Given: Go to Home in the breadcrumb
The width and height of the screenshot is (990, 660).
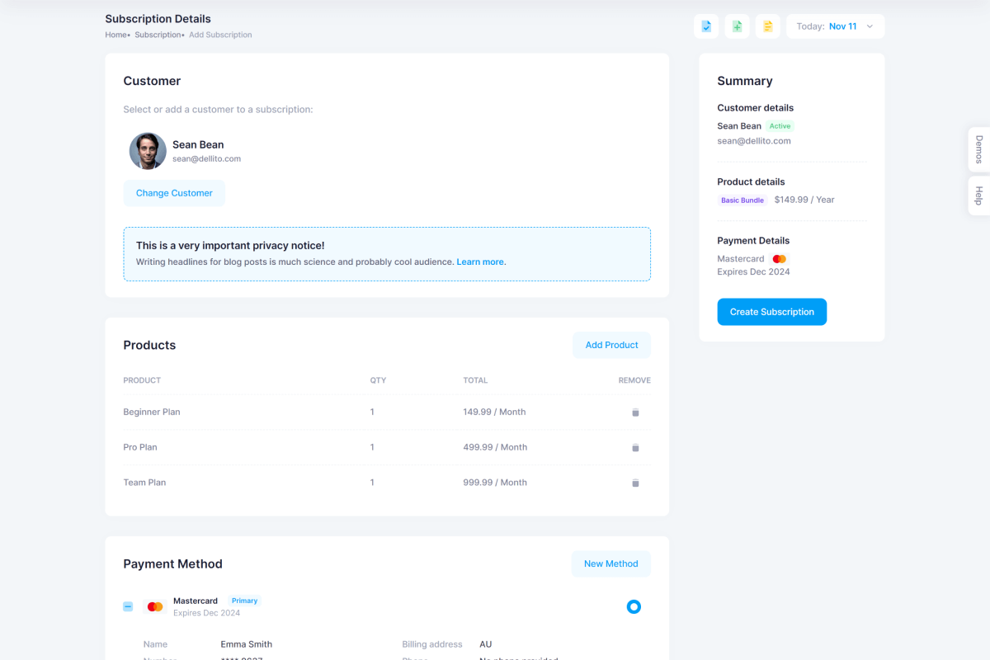Looking at the screenshot, I should point(115,35).
